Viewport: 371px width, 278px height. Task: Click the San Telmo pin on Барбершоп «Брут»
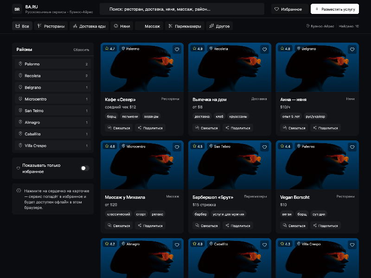tap(218, 146)
